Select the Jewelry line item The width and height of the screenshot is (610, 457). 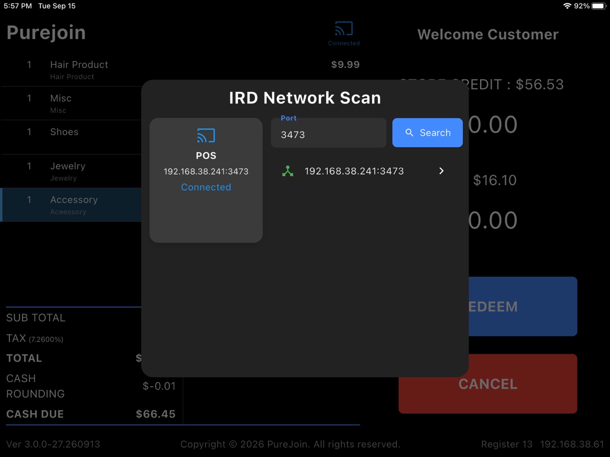[71, 171]
